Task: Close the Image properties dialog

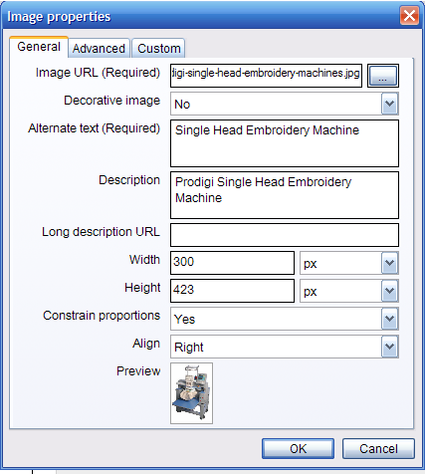Action: [409, 15]
